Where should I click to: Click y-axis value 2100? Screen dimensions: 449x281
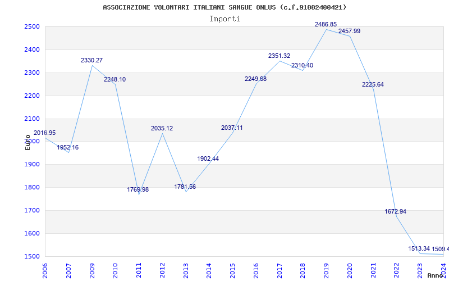32,119
